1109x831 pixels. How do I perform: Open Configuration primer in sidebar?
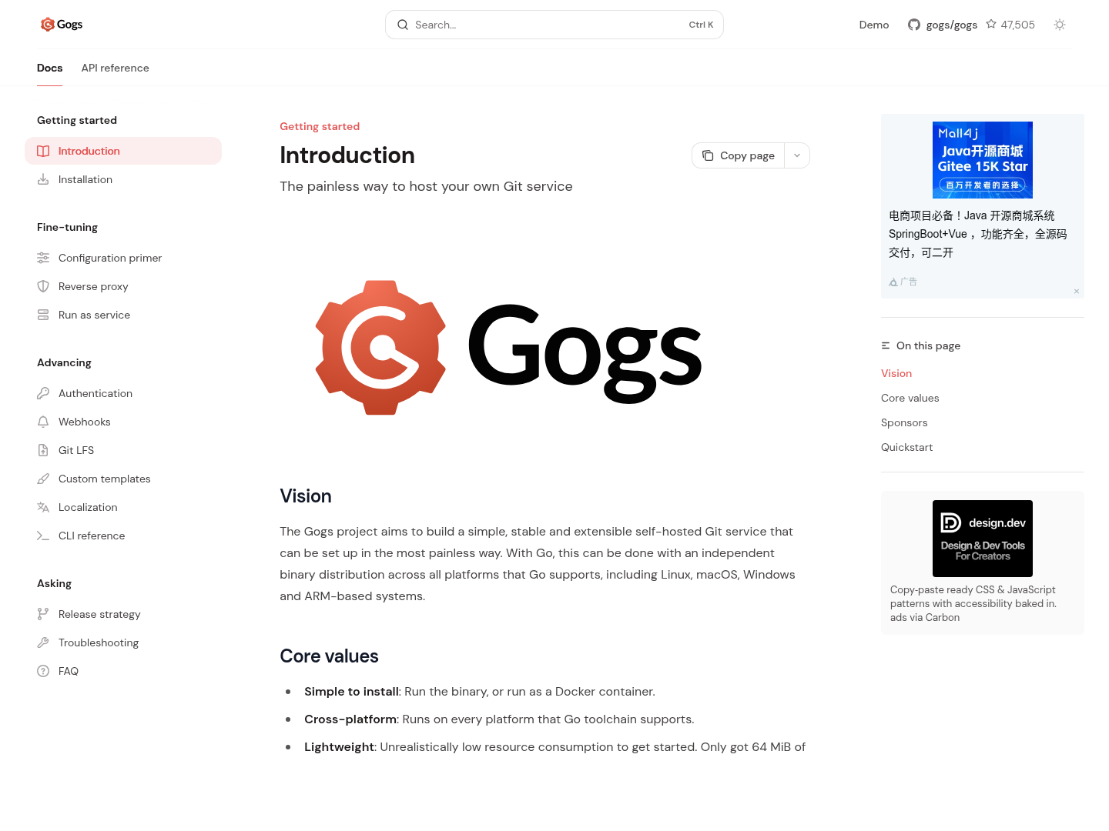[123, 258]
